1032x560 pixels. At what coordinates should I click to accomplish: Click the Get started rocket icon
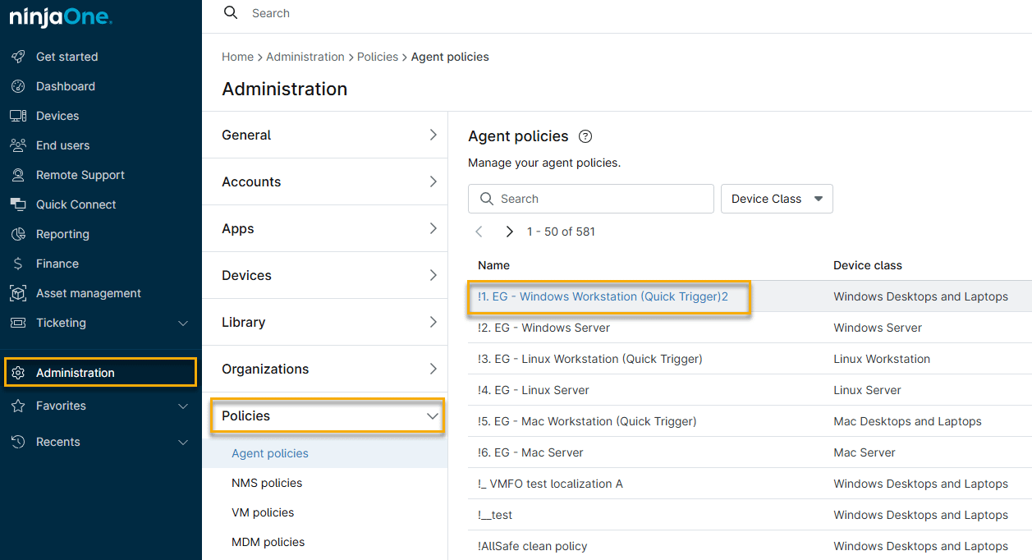(x=18, y=57)
